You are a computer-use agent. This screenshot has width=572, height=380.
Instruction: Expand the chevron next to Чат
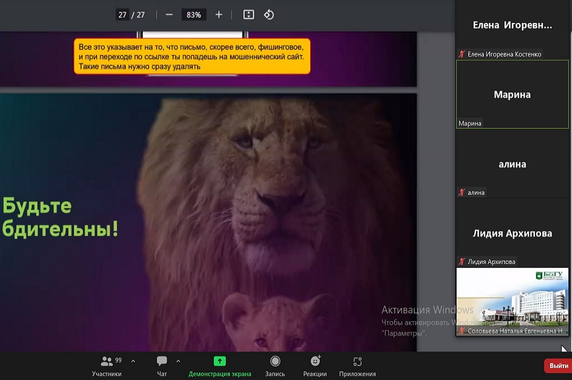pos(178,361)
